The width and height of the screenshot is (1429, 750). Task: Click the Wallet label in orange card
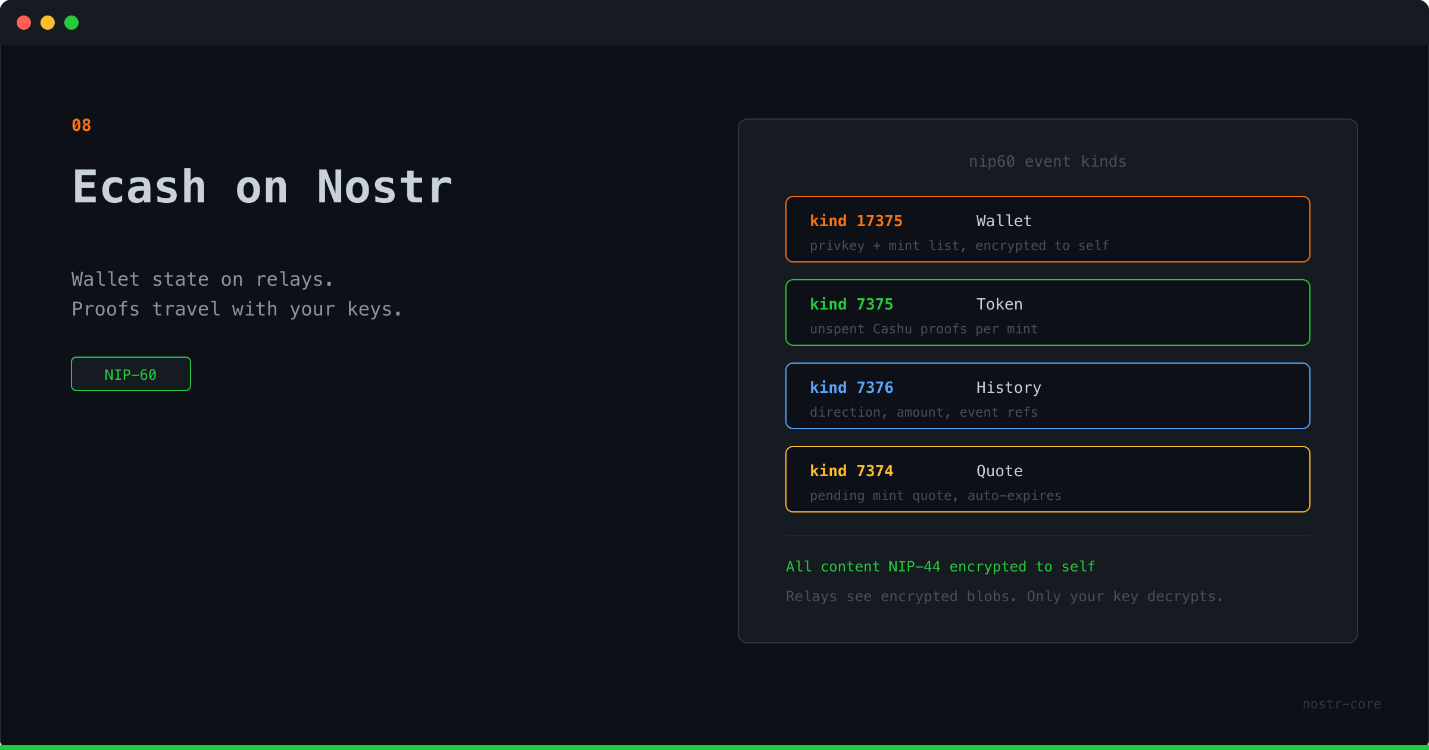[1003, 221]
